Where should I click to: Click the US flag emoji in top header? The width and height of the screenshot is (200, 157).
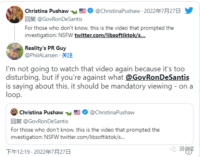(x=82, y=11)
